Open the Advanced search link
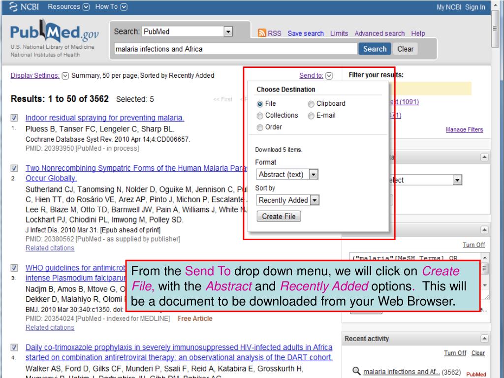The width and height of the screenshot is (504, 378). (x=379, y=33)
